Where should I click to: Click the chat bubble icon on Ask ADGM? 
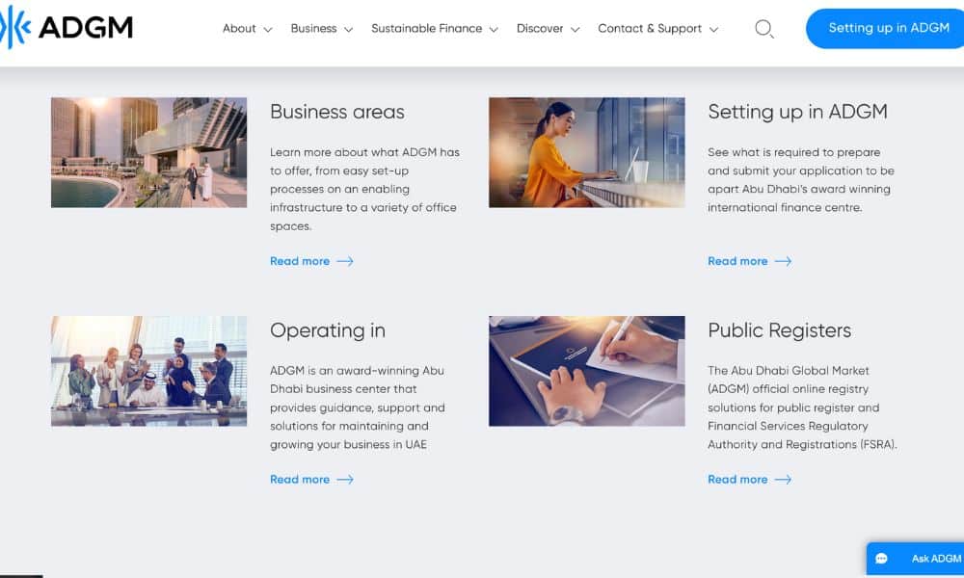click(x=881, y=558)
